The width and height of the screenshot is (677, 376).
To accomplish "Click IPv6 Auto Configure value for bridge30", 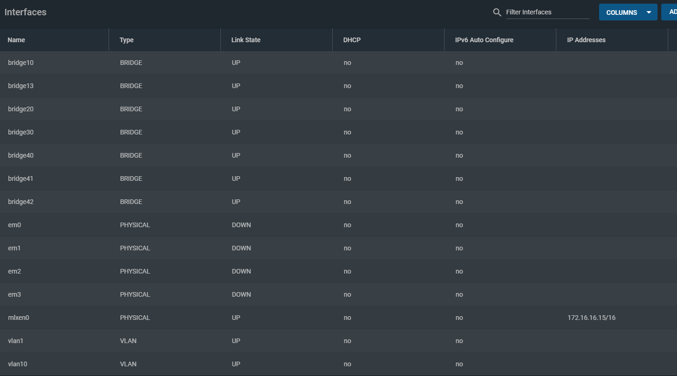I will coord(459,132).
